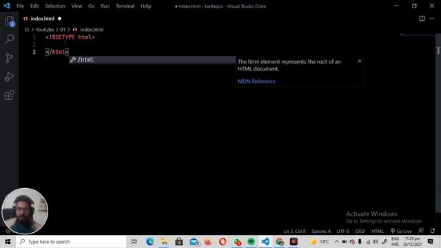This screenshot has height=248, width=441.
Task: Expand the 01 breadcrumb folder
Action: click(x=63, y=30)
